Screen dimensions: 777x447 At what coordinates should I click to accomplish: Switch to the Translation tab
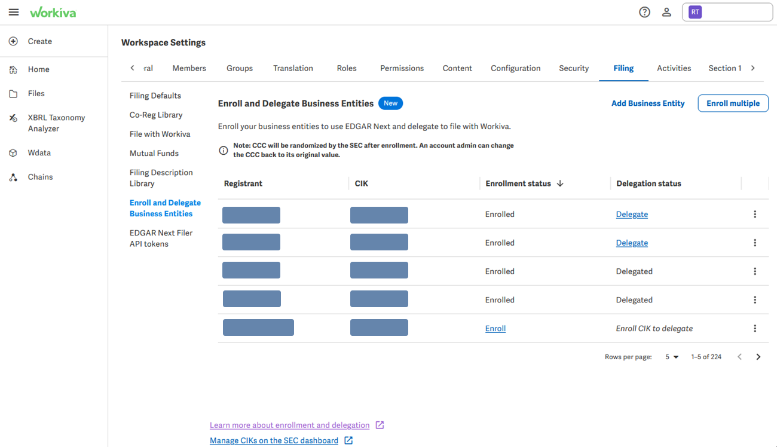pyautogui.click(x=293, y=68)
